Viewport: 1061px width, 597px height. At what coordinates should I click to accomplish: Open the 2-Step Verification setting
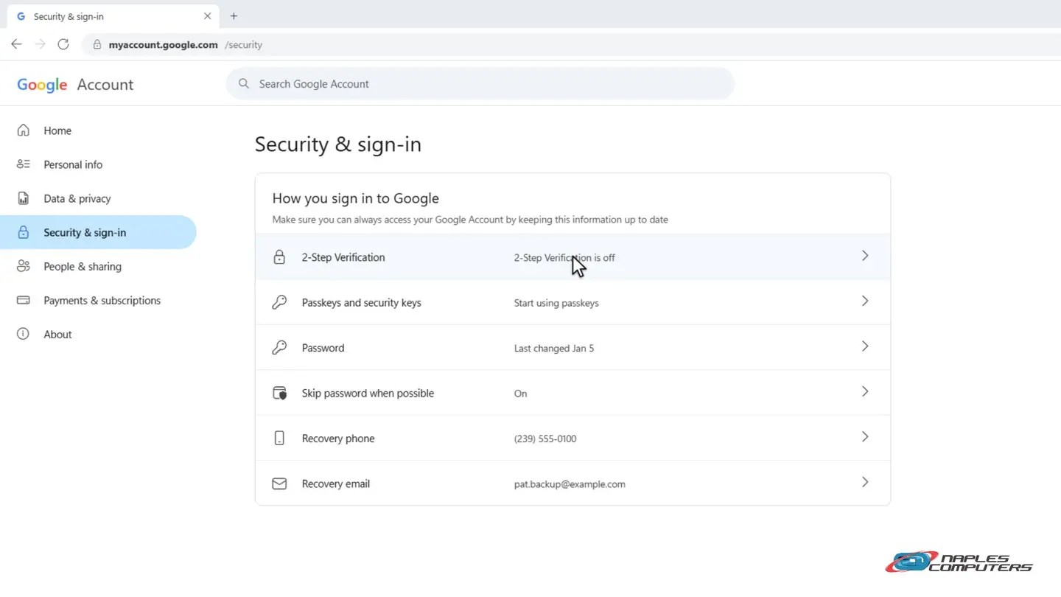coord(572,257)
